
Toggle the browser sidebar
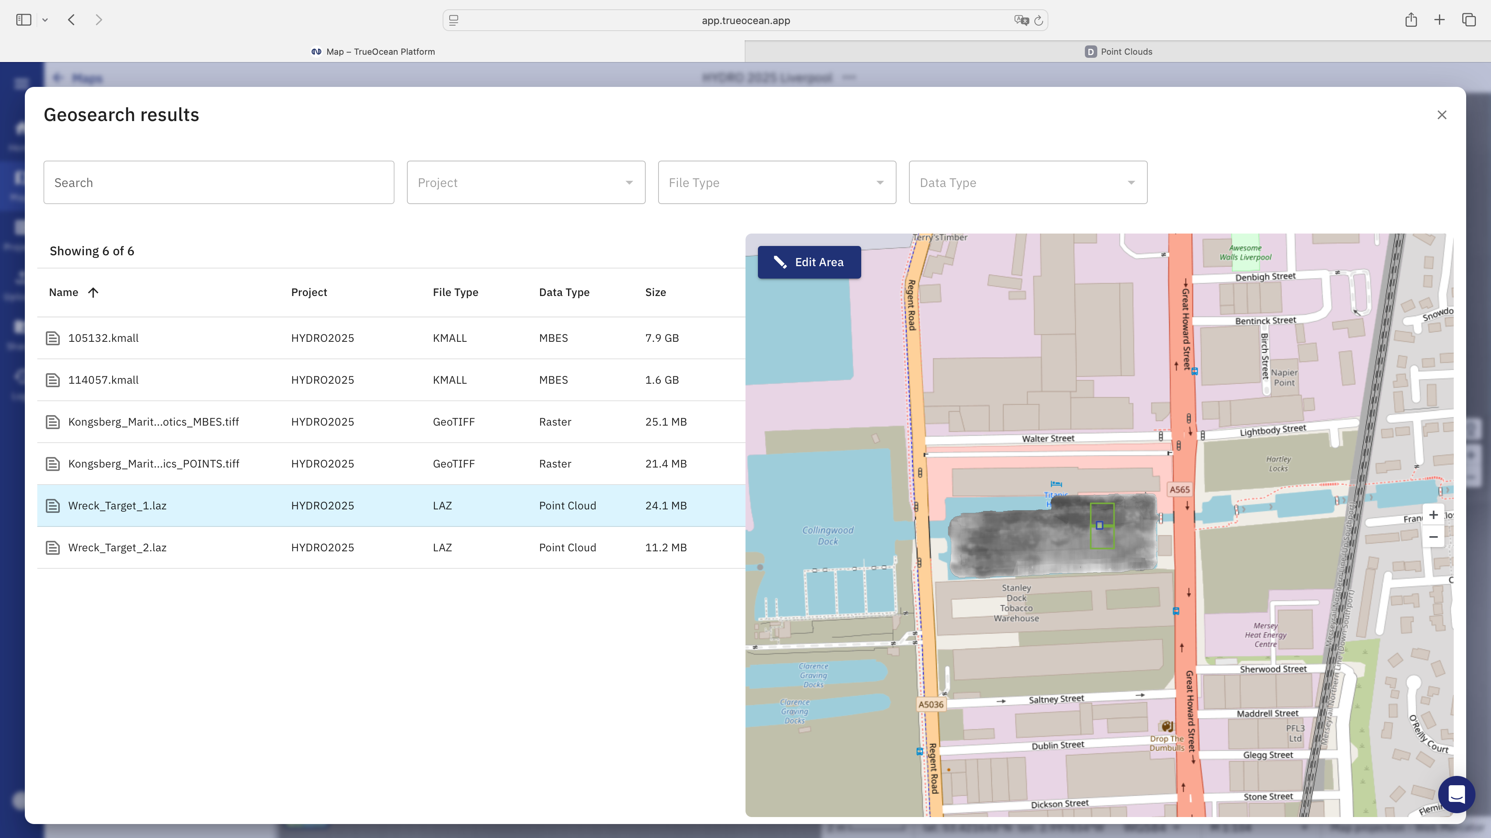click(24, 20)
